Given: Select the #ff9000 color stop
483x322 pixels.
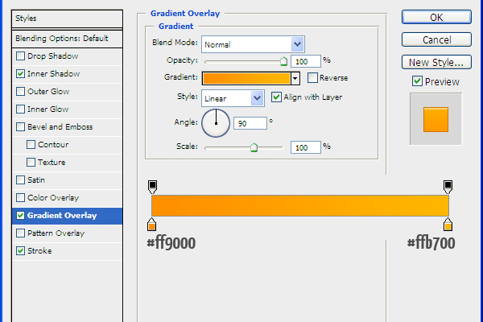Looking at the screenshot, I should tap(151, 225).
